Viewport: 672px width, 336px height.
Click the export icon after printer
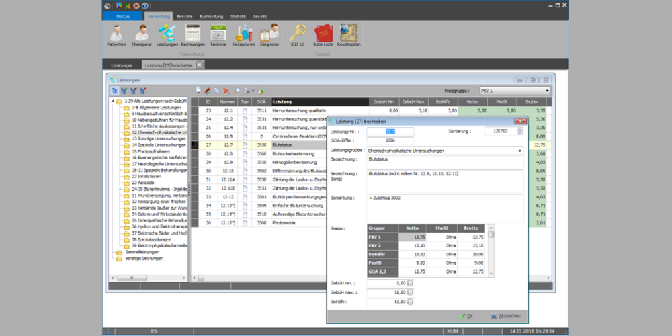pyautogui.click(x=261, y=91)
